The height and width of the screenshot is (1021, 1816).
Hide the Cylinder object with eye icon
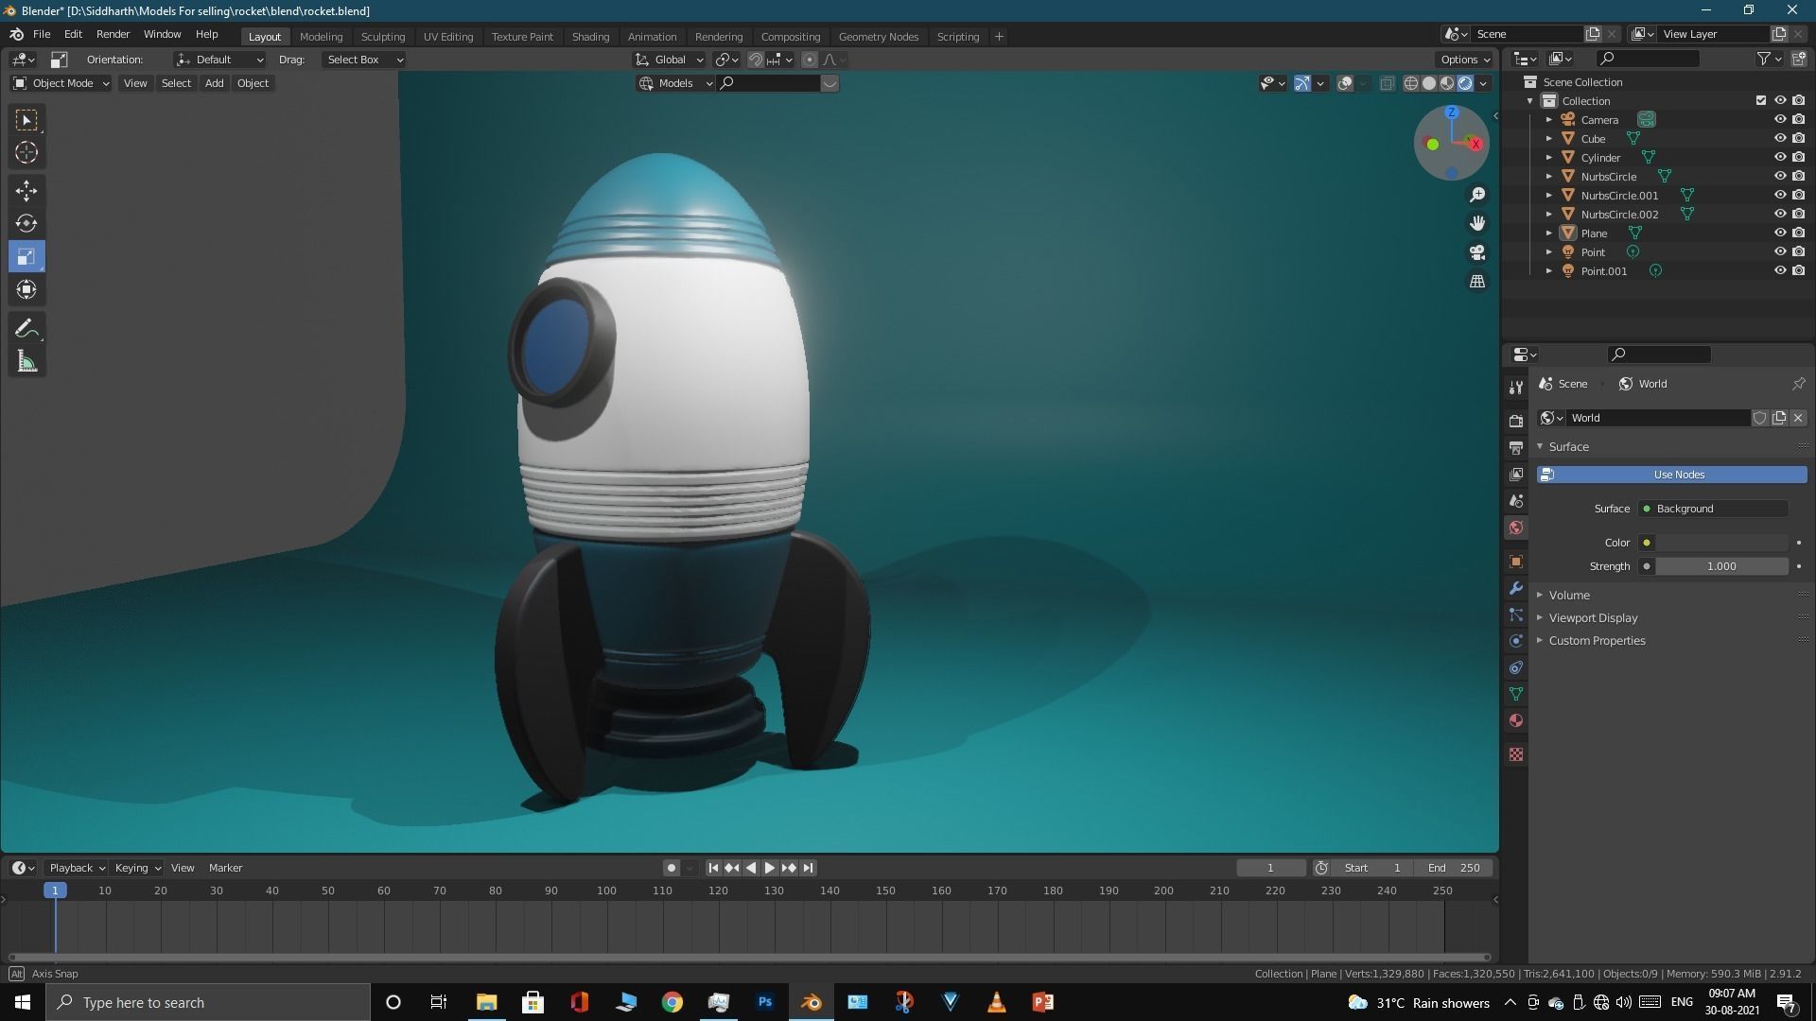click(1779, 158)
